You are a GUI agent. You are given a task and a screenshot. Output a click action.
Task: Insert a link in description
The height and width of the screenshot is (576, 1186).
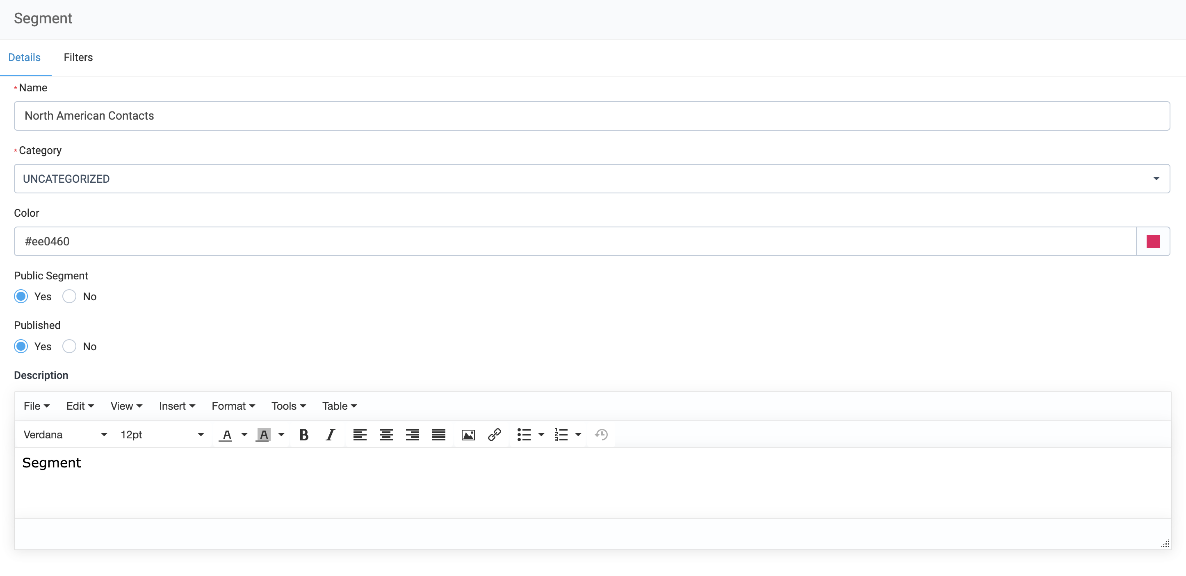click(x=494, y=434)
